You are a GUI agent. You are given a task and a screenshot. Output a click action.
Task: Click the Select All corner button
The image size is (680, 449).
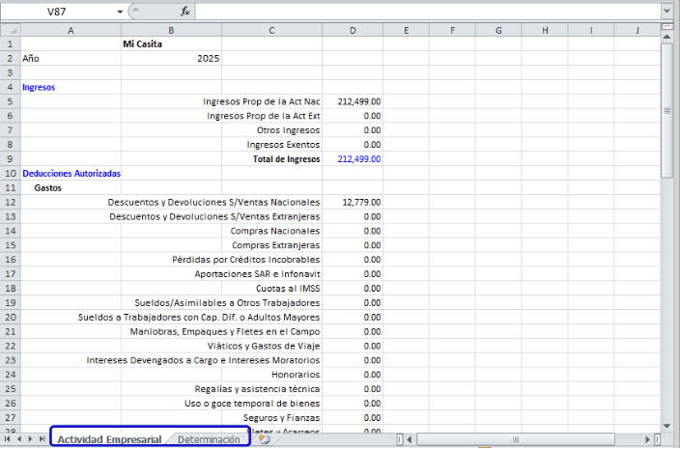click(11, 30)
